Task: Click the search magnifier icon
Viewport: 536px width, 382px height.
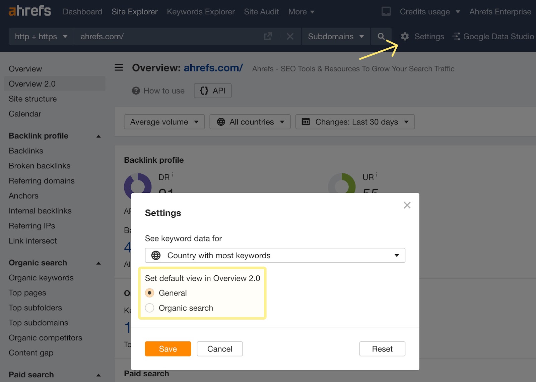Action: (x=381, y=37)
